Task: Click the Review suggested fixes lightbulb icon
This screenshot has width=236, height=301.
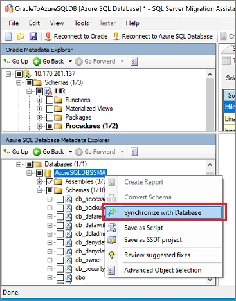Action: click(x=112, y=255)
